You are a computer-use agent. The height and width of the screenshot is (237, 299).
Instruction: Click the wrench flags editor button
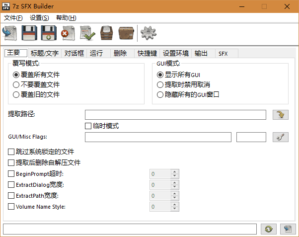tap(281, 137)
